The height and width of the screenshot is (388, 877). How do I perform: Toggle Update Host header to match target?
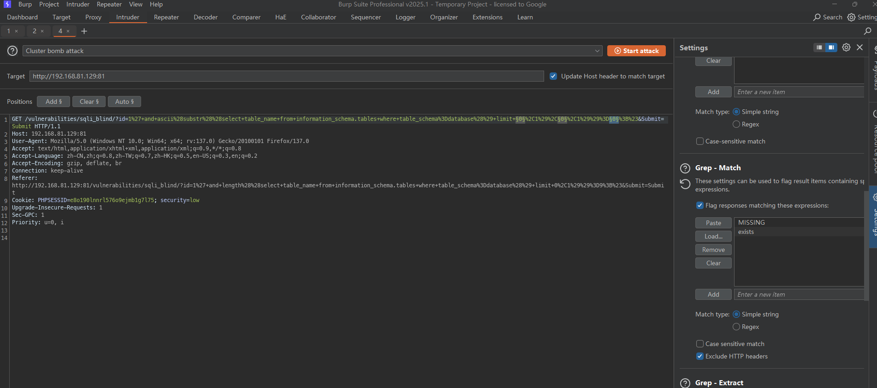coord(553,76)
